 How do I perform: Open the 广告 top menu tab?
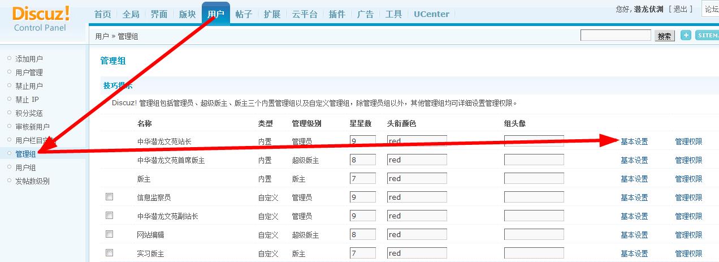(x=365, y=14)
